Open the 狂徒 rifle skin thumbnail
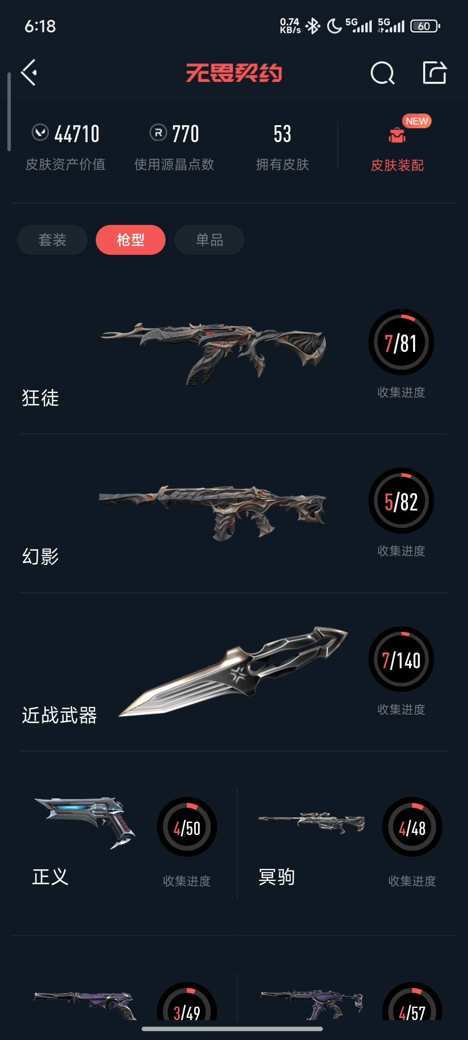 click(214, 353)
